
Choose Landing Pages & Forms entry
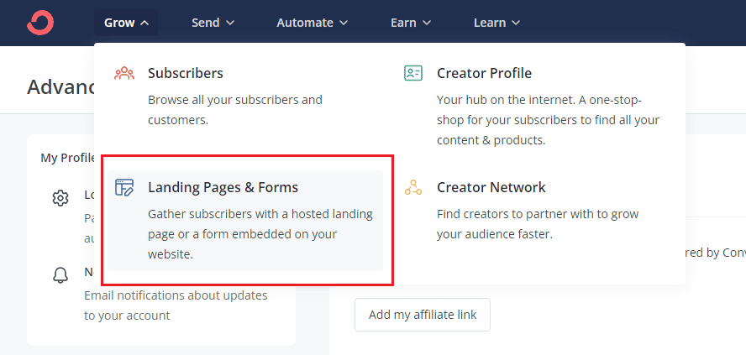pos(245,221)
